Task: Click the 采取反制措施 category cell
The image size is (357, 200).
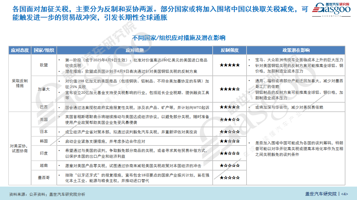Action: click(20, 83)
